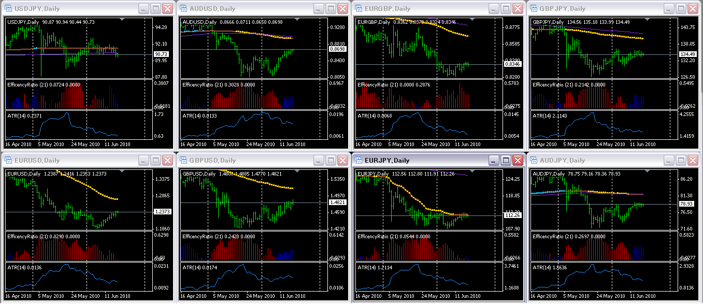Minimize the GBPUSD,Daily chart window
Image resolution: width=703 pixels, height=304 pixels.
[319, 161]
